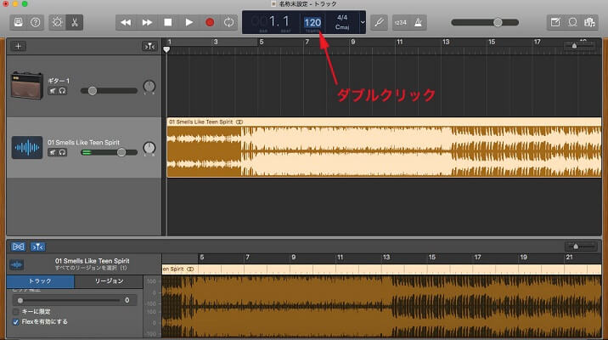608x340 pixels.
Task: Click bar 13 in editor ruler
Action: (x=386, y=258)
